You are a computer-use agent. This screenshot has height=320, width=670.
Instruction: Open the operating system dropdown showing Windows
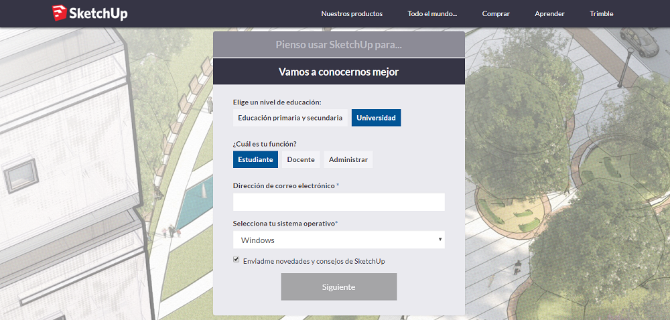point(339,240)
